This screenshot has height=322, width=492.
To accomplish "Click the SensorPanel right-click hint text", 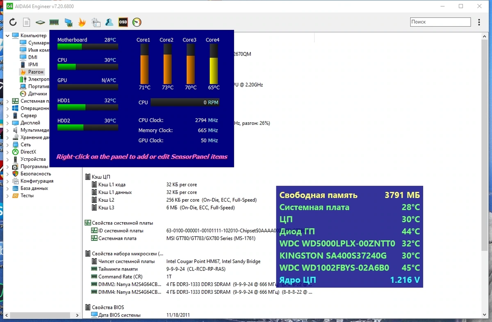I will (142, 157).
